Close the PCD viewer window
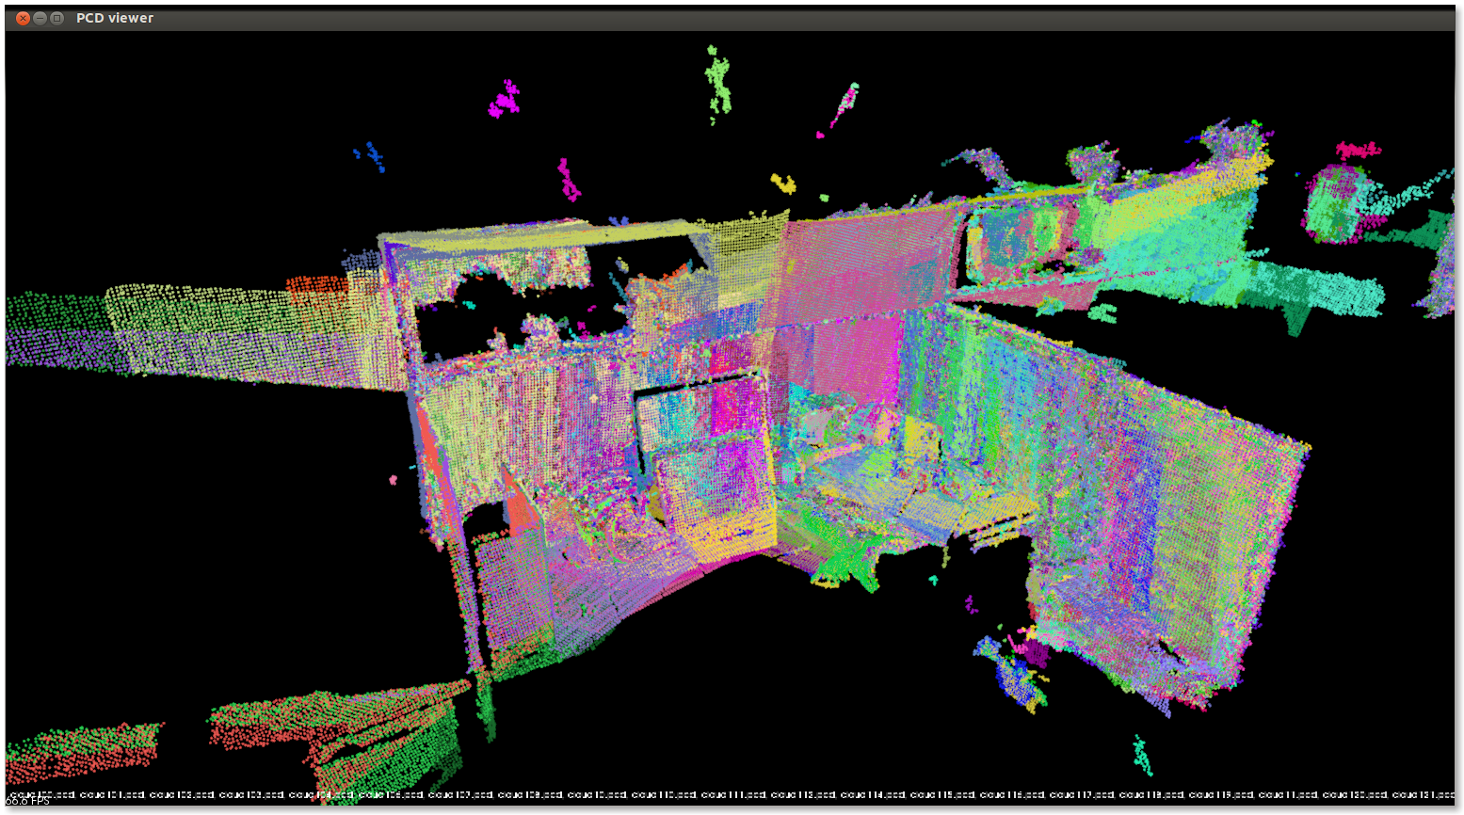This screenshot has height=815, width=1464. point(23,18)
